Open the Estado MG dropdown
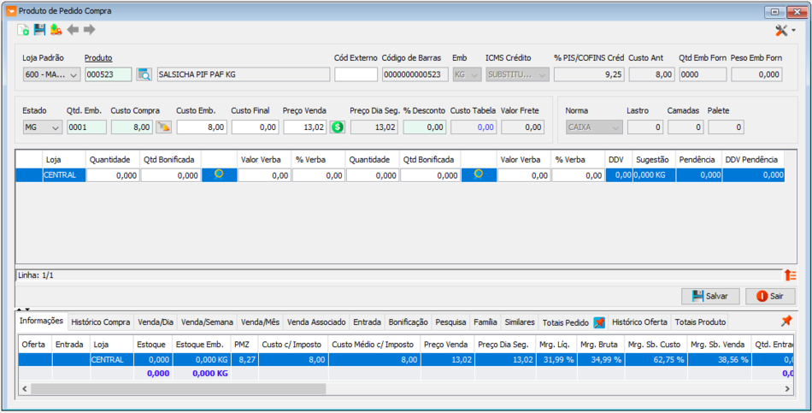The image size is (812, 413). coord(43,127)
